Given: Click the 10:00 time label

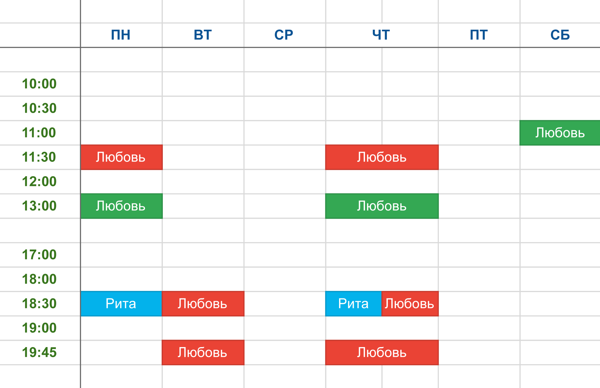Looking at the screenshot, I should [39, 84].
